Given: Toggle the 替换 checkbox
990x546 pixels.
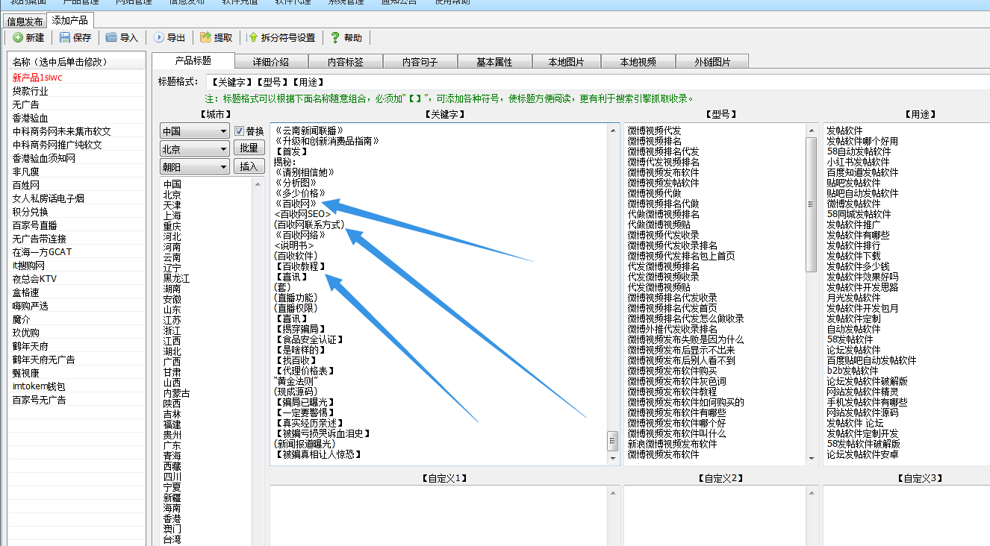Looking at the screenshot, I should (x=240, y=131).
